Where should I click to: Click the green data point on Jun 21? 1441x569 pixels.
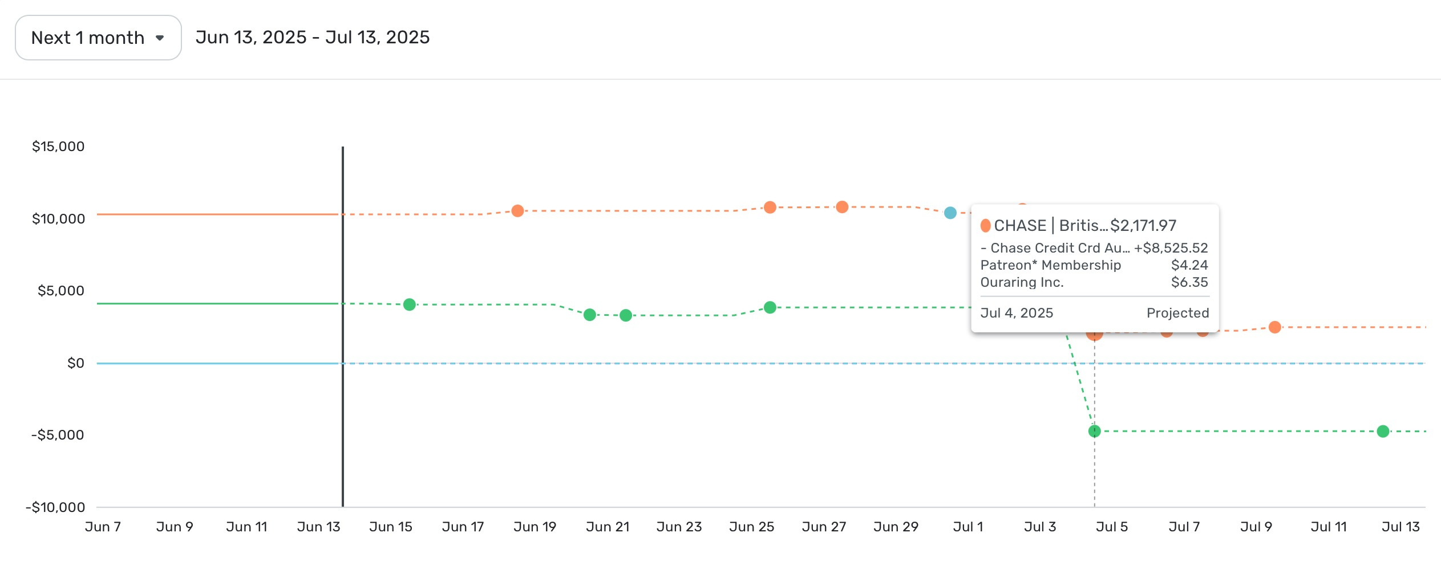(590, 314)
